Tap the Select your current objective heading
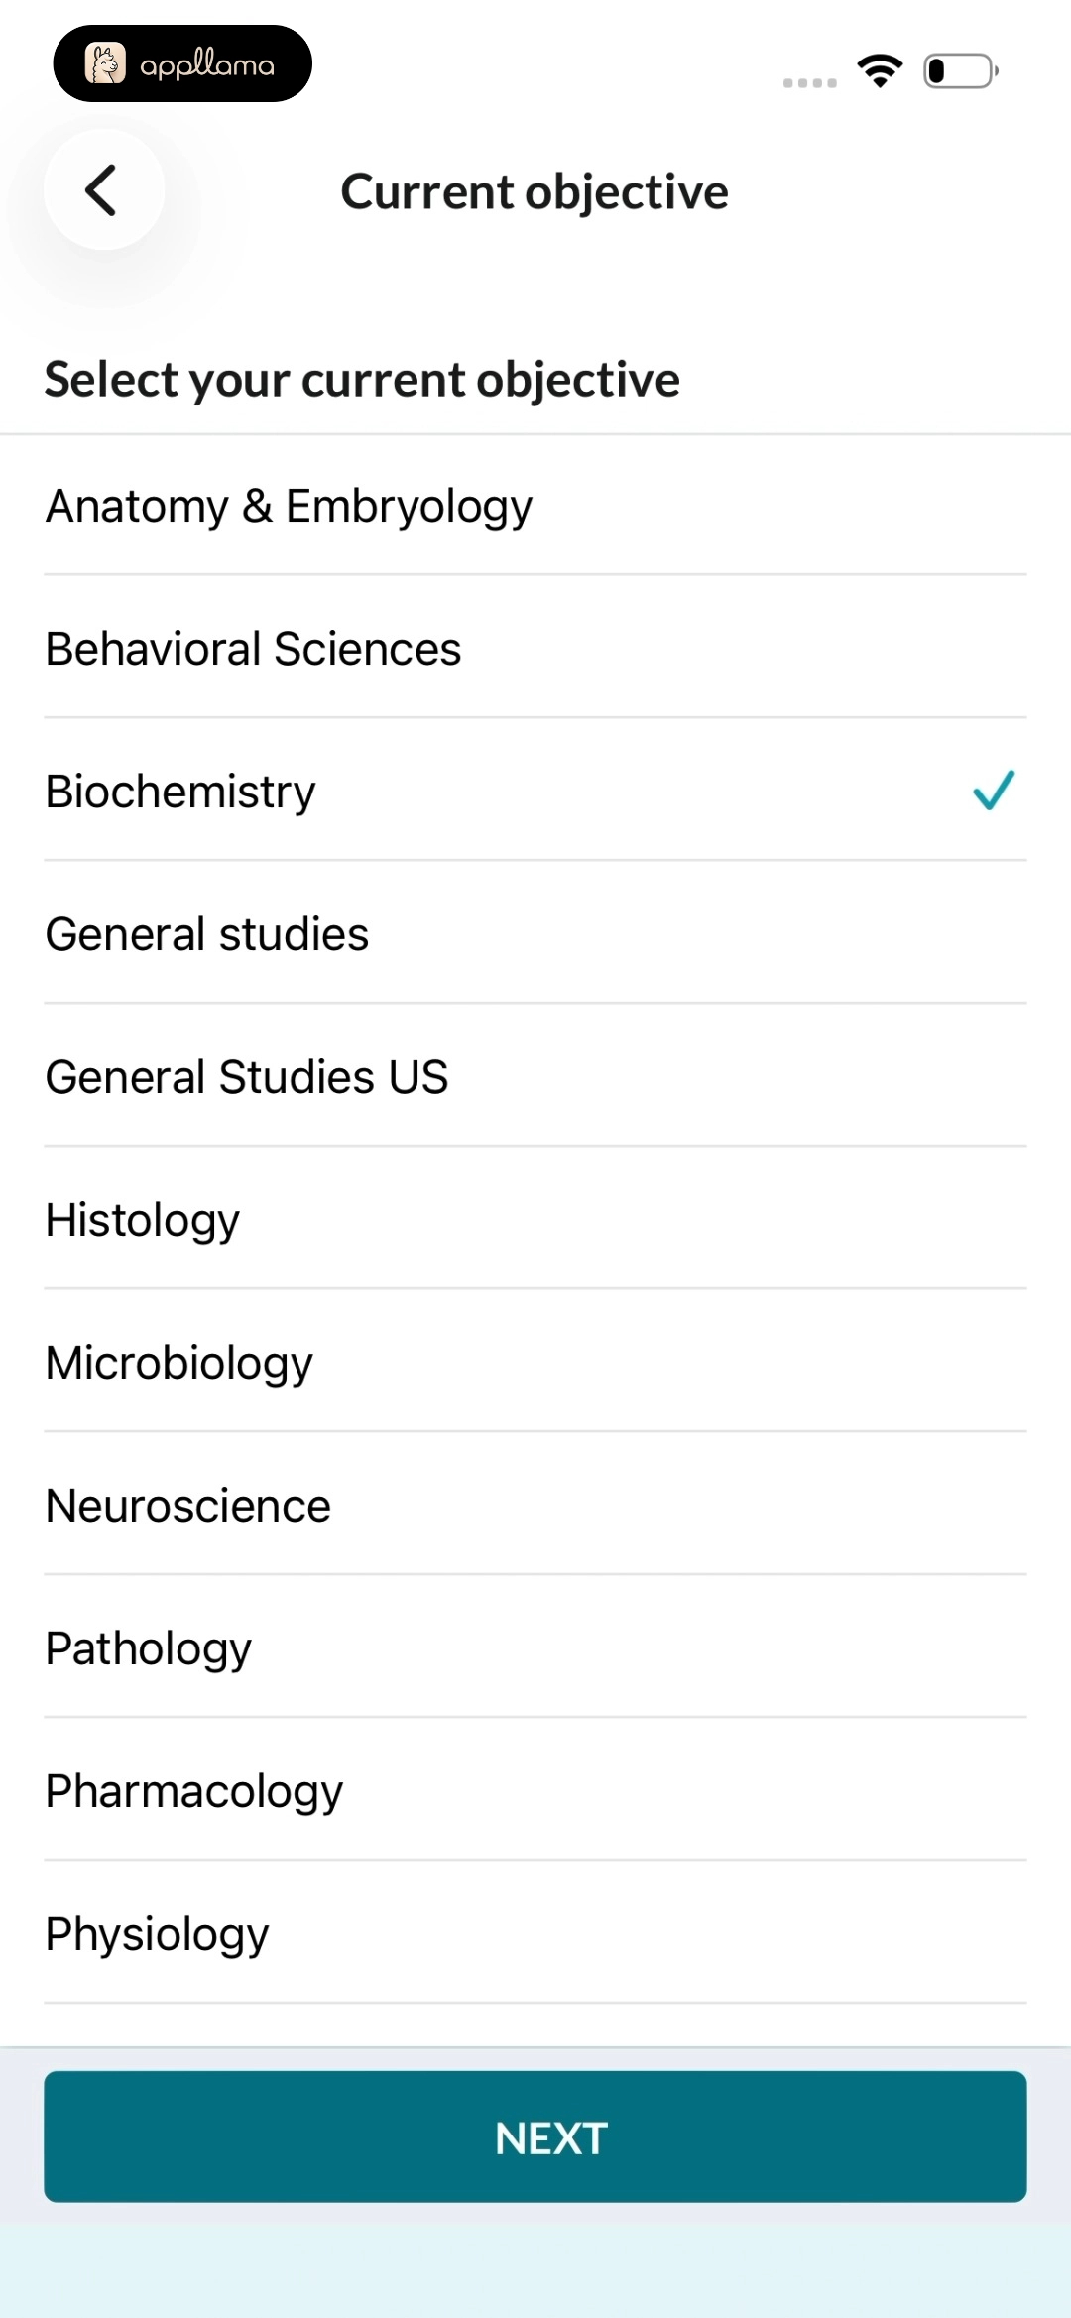The width and height of the screenshot is (1071, 2318). pos(362,380)
